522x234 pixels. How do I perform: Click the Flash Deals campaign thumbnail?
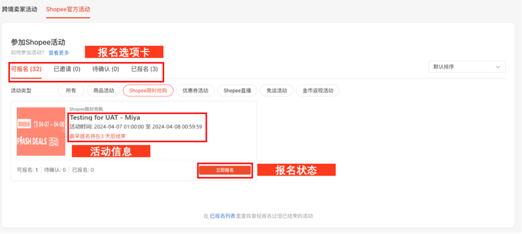point(41,131)
